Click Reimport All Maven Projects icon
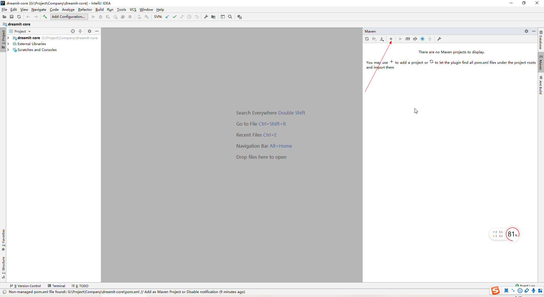Viewport: 544px width, 297px height. tap(367, 39)
